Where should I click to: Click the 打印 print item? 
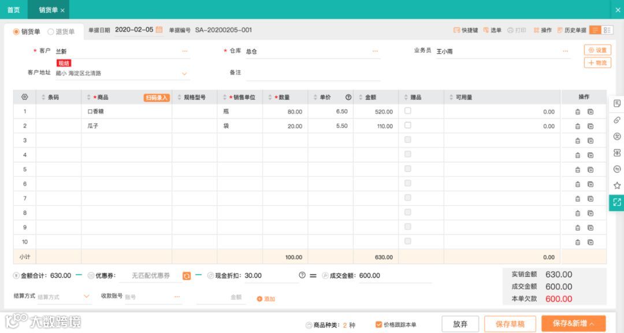517,30
